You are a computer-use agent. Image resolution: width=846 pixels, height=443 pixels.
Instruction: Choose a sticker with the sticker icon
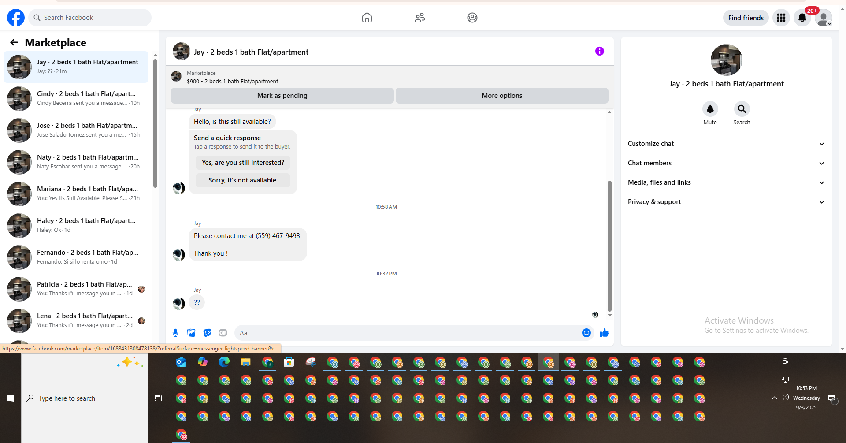[x=207, y=333]
